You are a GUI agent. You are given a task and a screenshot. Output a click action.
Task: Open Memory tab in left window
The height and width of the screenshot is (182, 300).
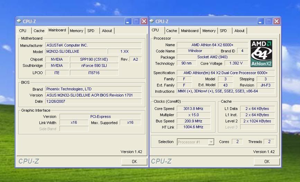pos(76,31)
